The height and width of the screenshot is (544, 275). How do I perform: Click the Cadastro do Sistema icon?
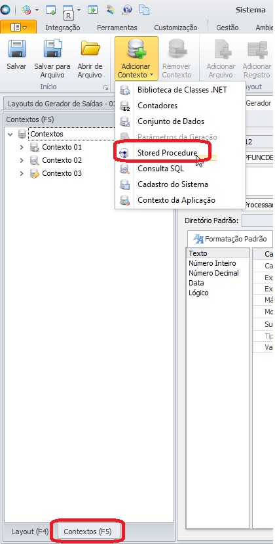click(124, 184)
